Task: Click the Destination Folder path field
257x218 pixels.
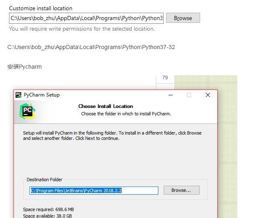Action: point(94,191)
